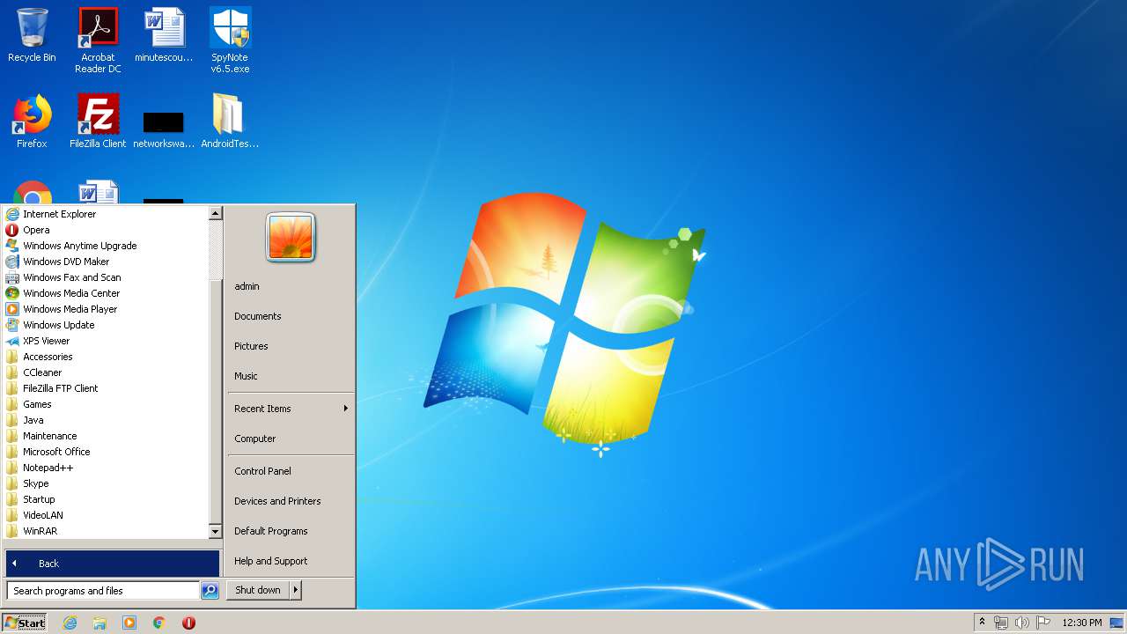Click the XPS Viewer icon
This screenshot has height=634, width=1127.
[12, 341]
